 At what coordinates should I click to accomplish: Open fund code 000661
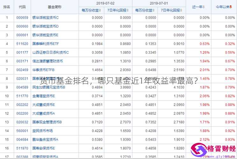click(22, 35)
